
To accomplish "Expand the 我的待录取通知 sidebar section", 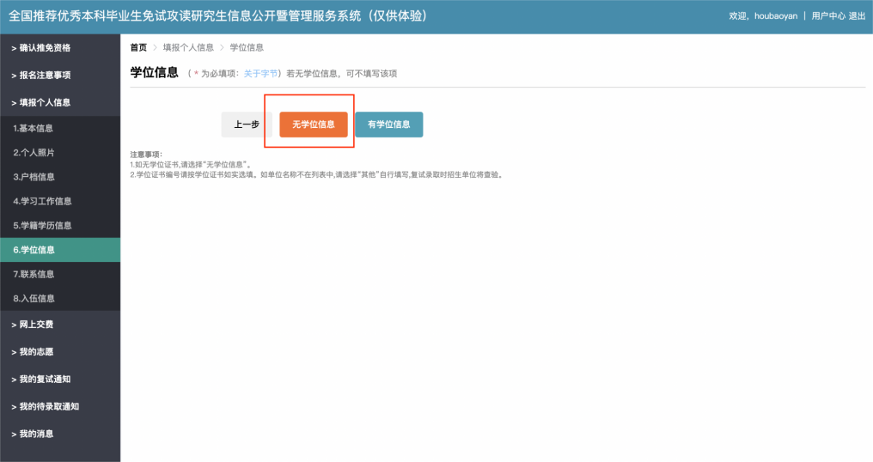I will [59, 406].
